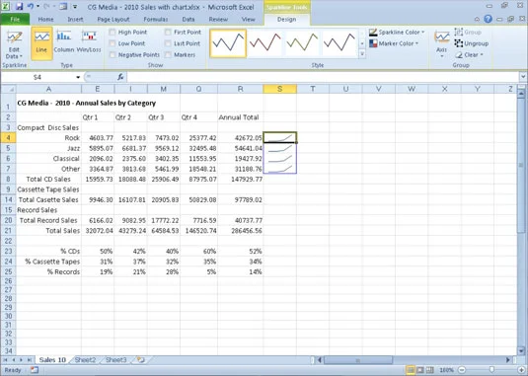Click the macro record icon in status bar
528x376 pixels.
35,370
